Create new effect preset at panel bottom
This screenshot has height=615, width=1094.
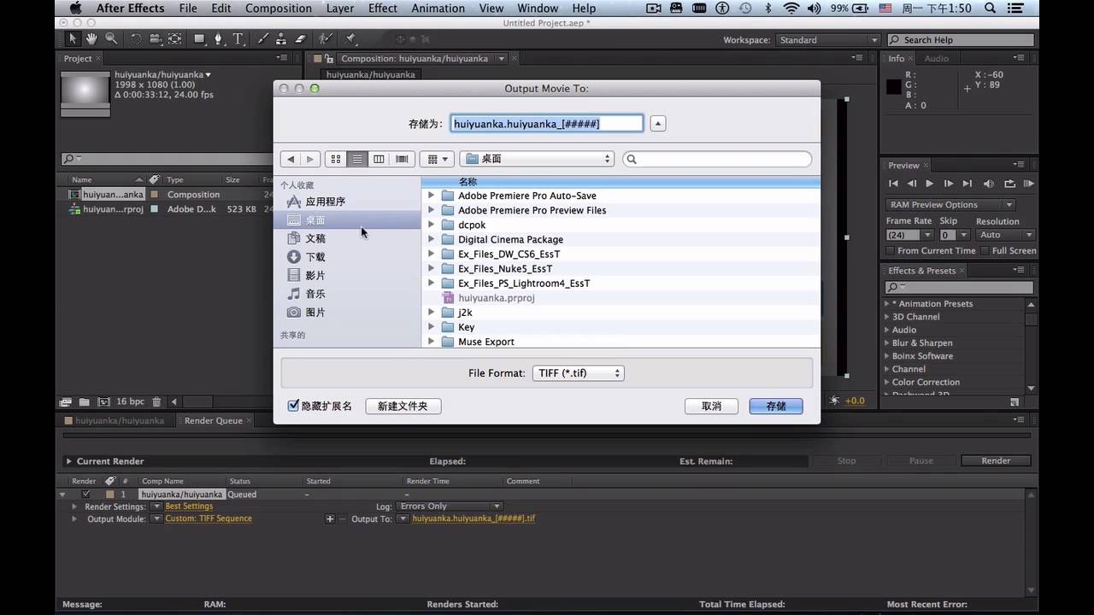(x=1015, y=401)
